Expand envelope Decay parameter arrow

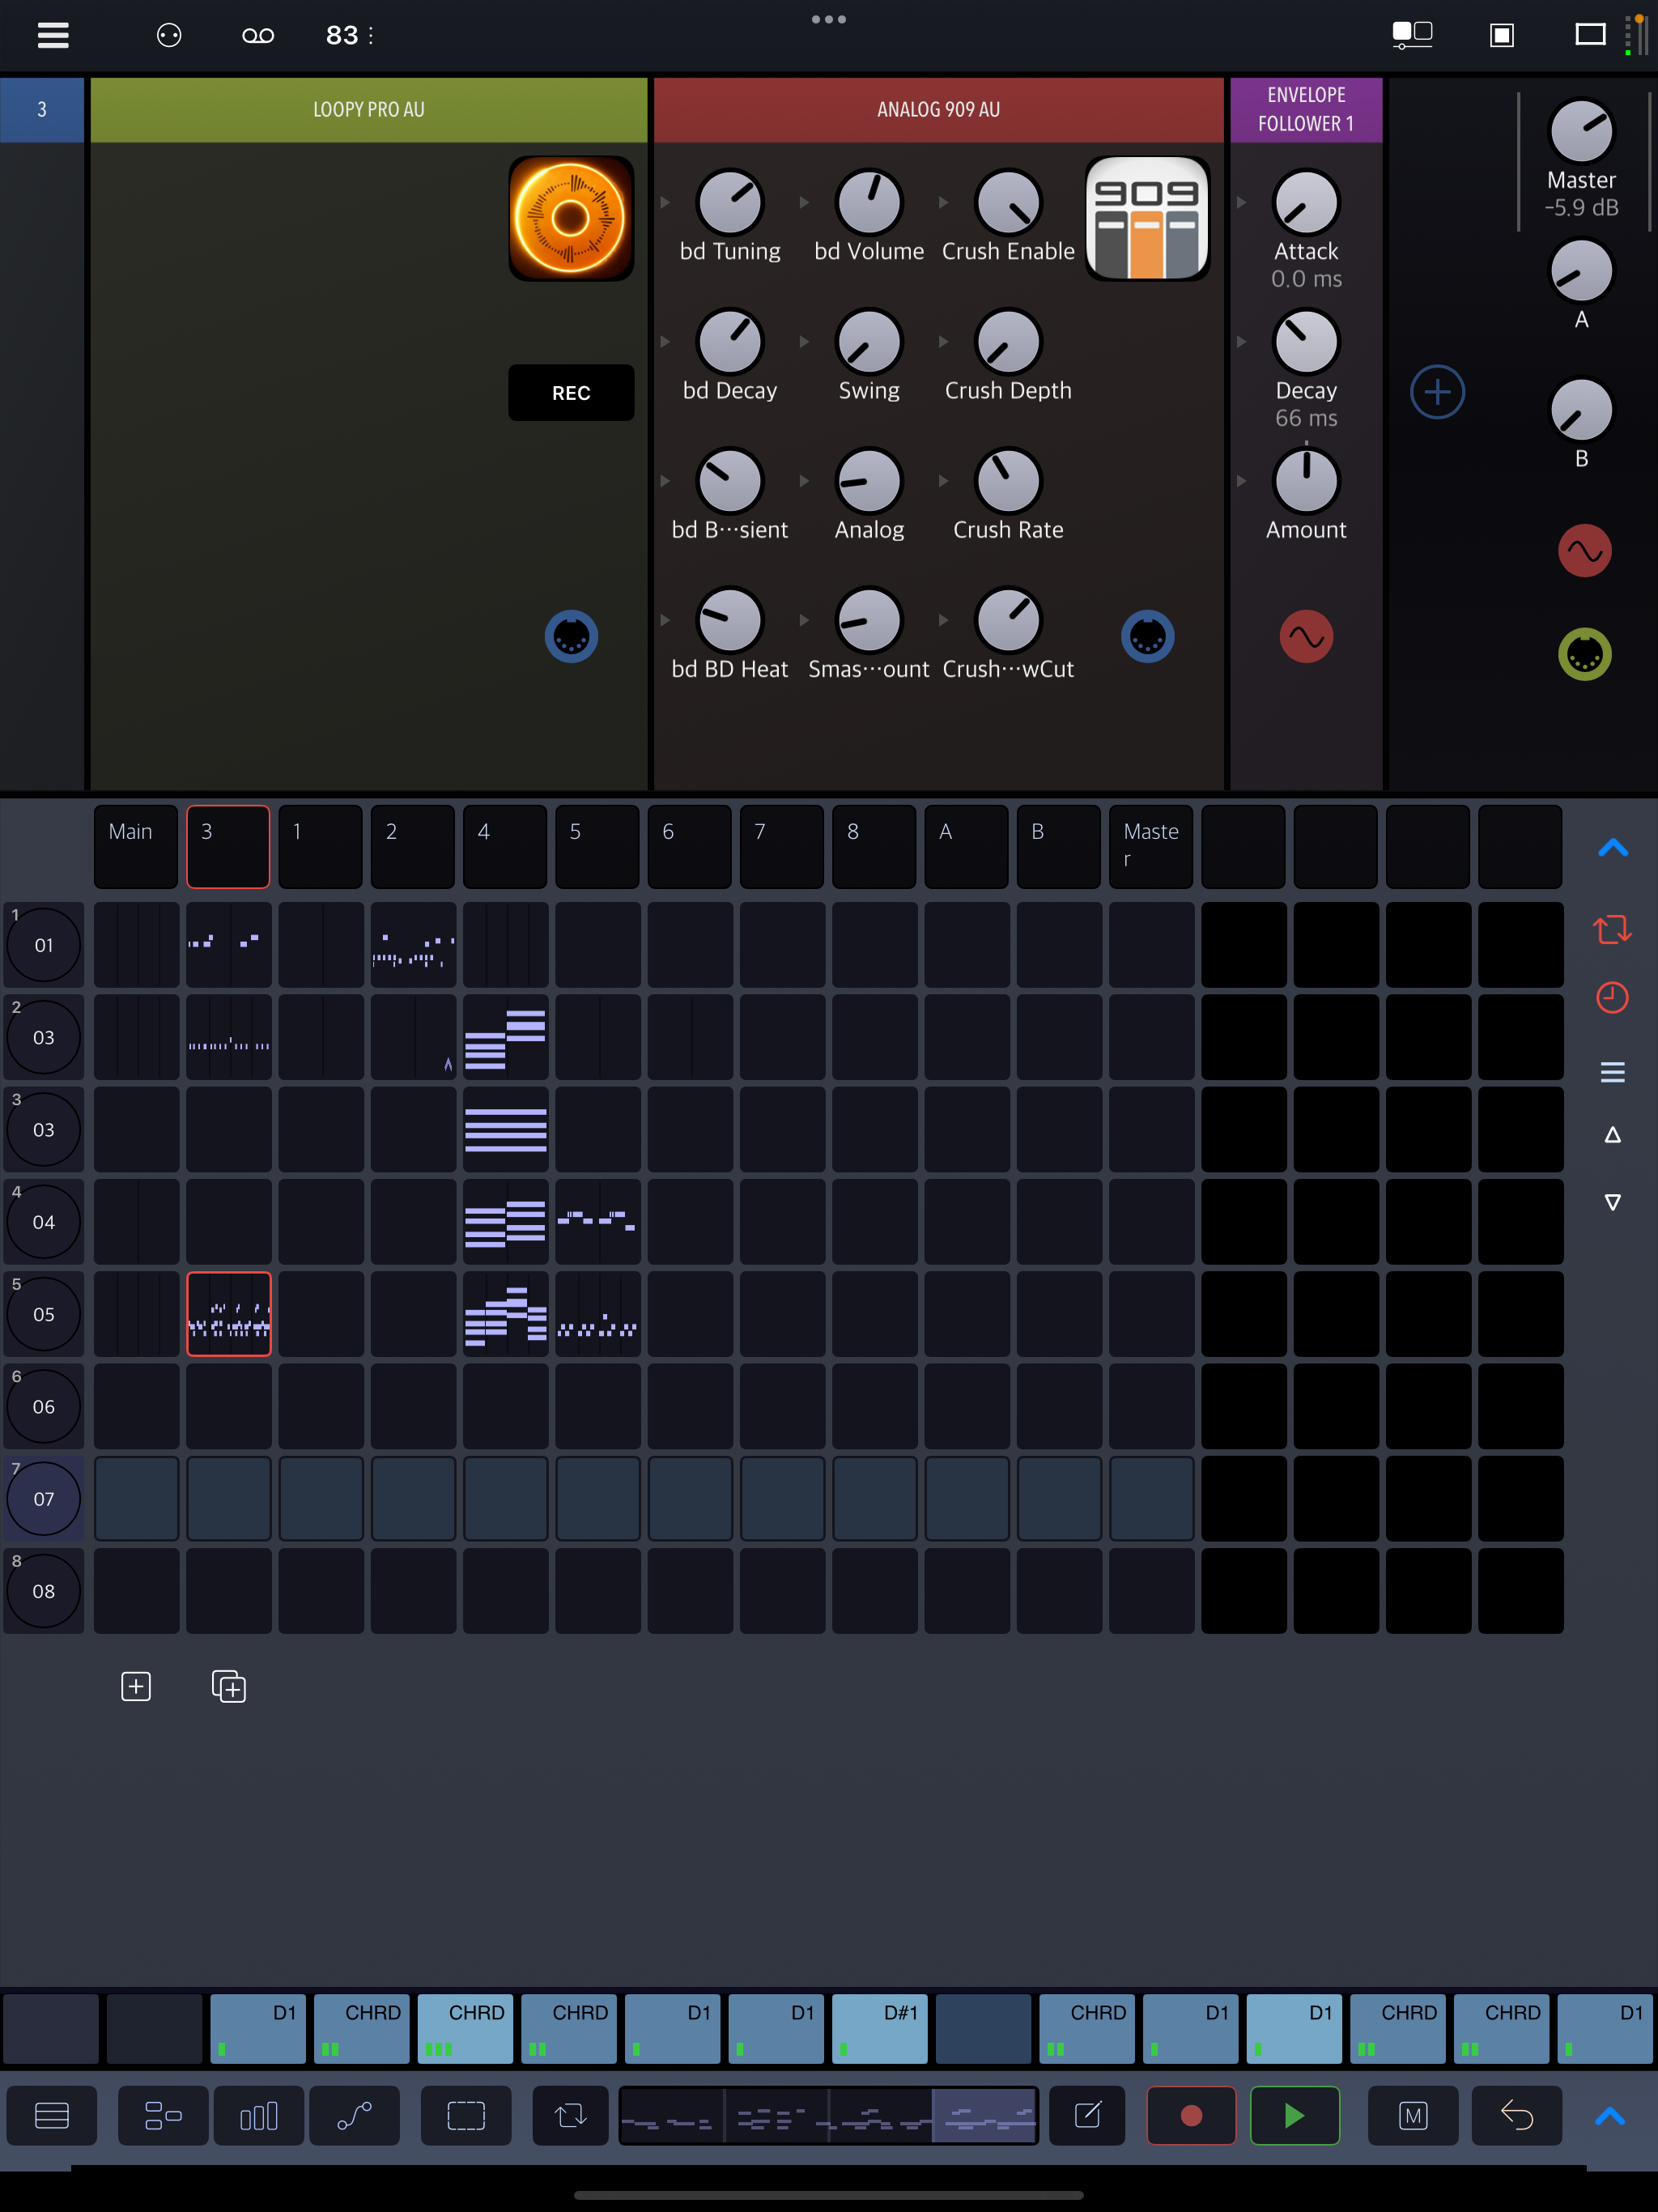coord(1241,341)
